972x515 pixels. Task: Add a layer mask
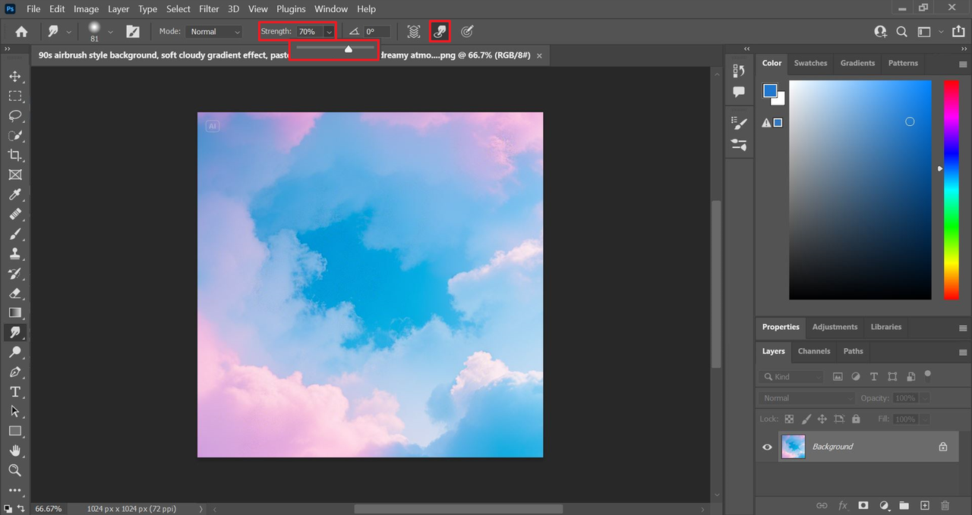point(863,505)
